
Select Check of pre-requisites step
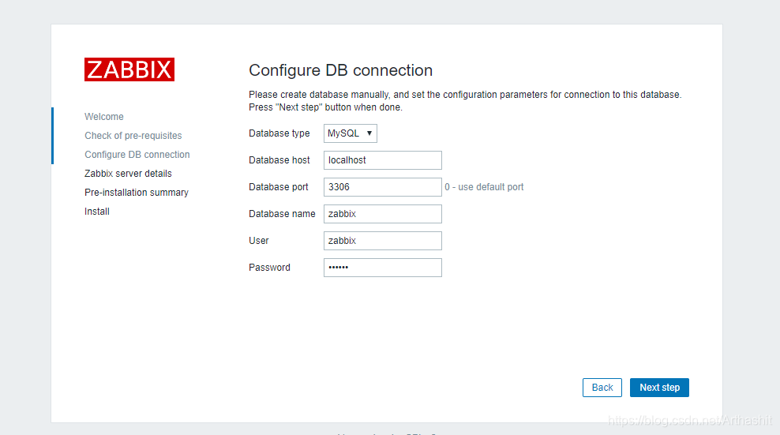pyautogui.click(x=133, y=135)
